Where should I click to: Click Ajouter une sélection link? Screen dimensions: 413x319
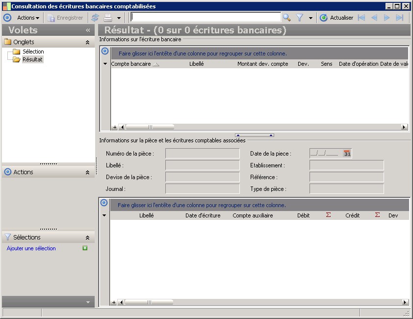(x=31, y=248)
